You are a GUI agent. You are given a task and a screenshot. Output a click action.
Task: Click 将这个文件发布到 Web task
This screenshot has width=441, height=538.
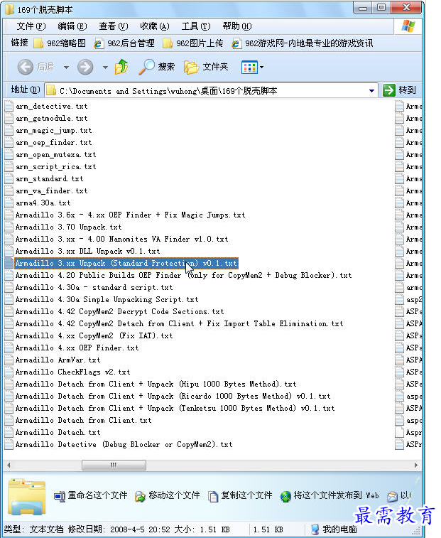[x=336, y=495]
